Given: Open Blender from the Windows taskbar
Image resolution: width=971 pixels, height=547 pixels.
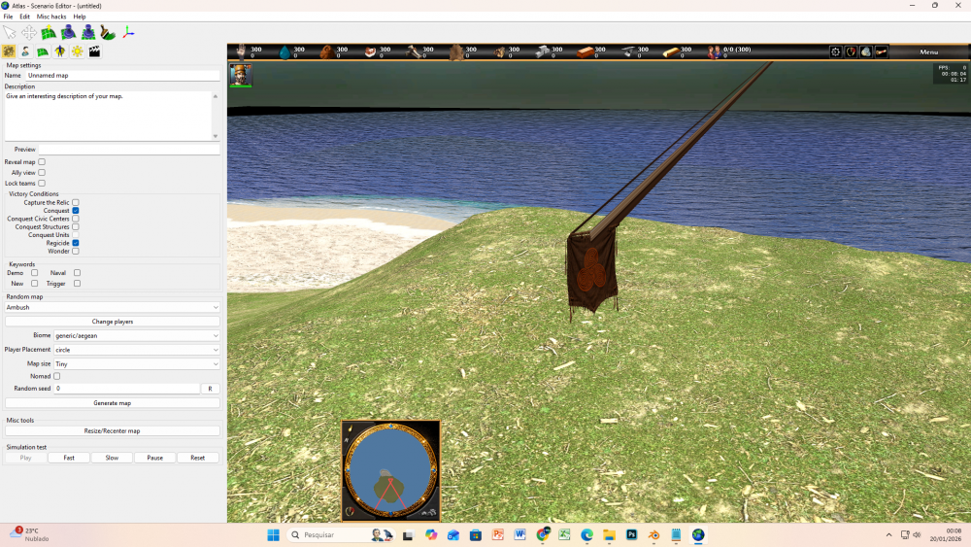Looking at the screenshot, I should [653, 534].
